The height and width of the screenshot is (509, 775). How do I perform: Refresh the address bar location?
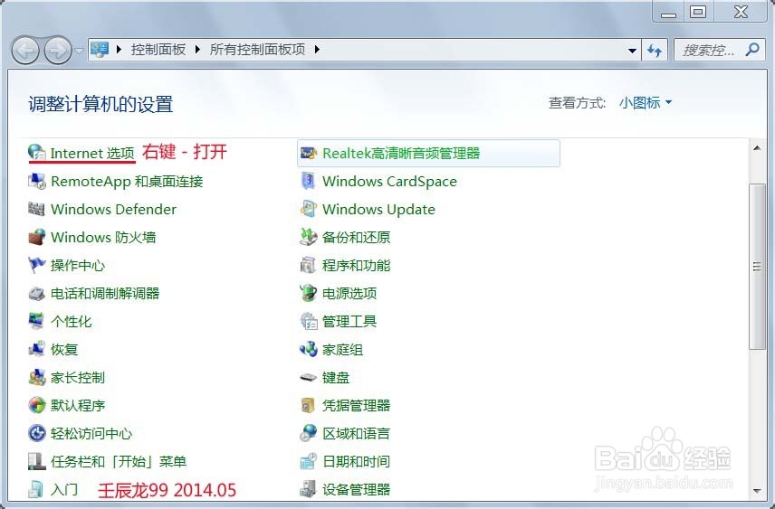(655, 50)
